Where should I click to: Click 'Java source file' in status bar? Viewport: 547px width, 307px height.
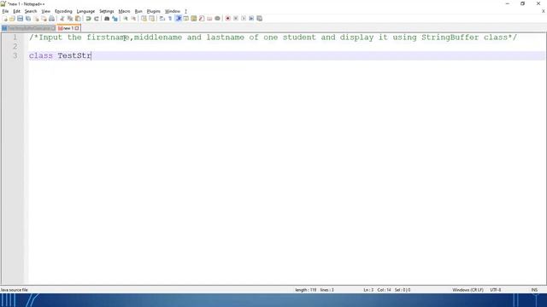(14, 290)
